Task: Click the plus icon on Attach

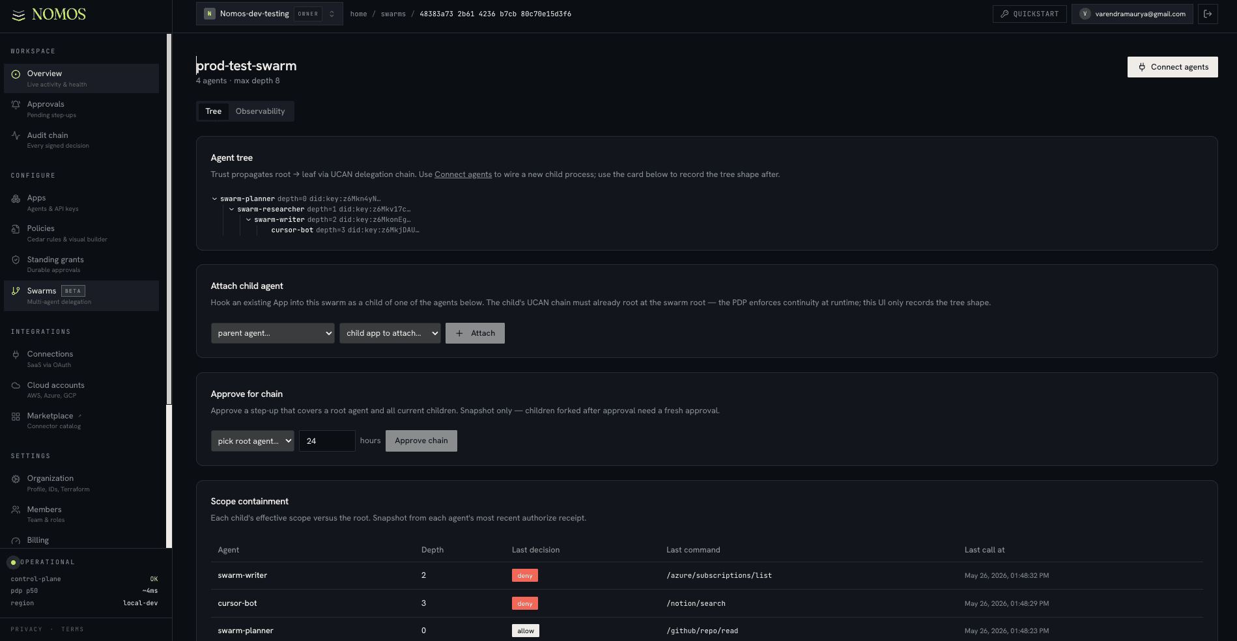Action: [x=459, y=333]
